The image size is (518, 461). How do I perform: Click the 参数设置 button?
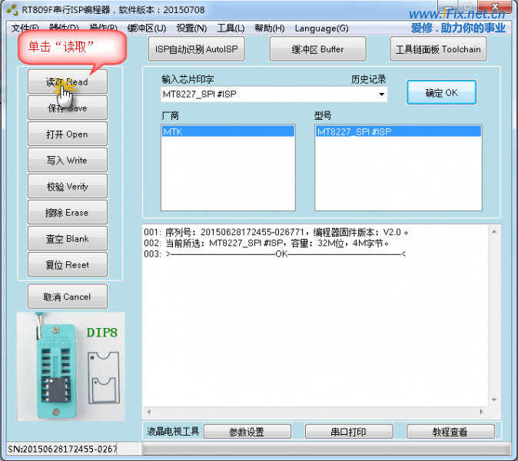coord(246,432)
